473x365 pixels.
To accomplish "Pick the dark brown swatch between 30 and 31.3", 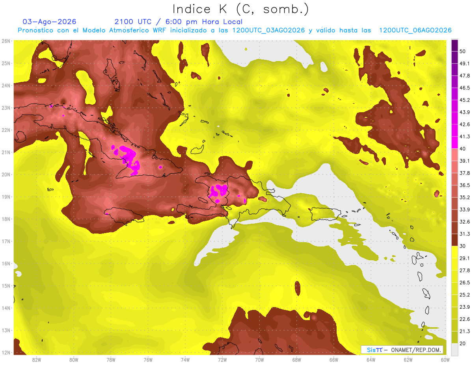I will [x=454, y=240].
